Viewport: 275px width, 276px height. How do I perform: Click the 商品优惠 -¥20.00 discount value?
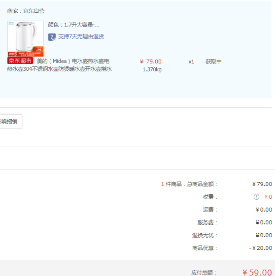pyautogui.click(x=261, y=248)
